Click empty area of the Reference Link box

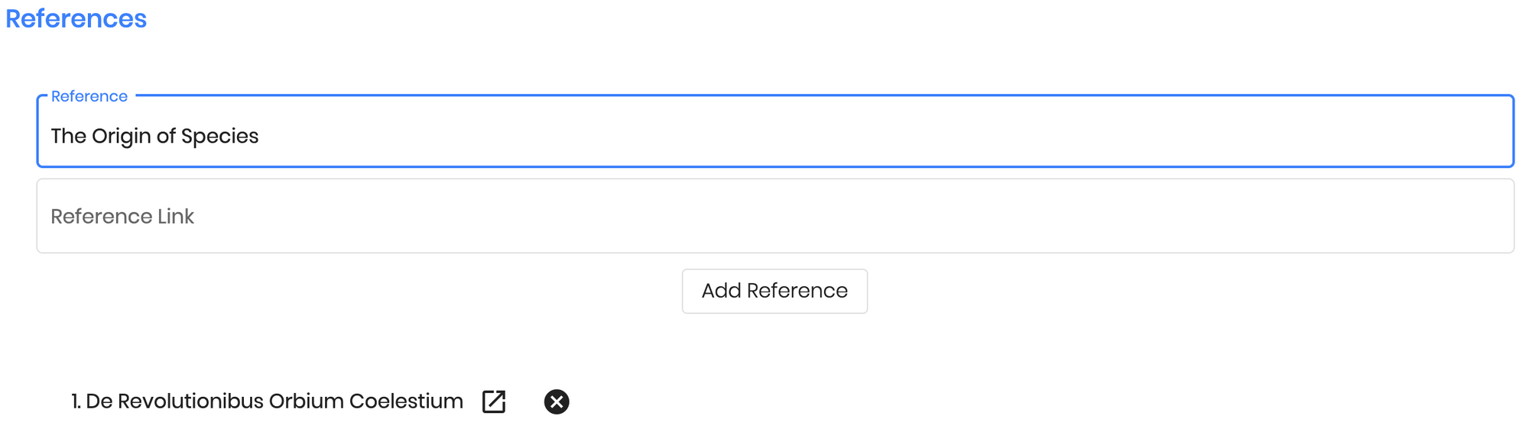tap(841, 216)
